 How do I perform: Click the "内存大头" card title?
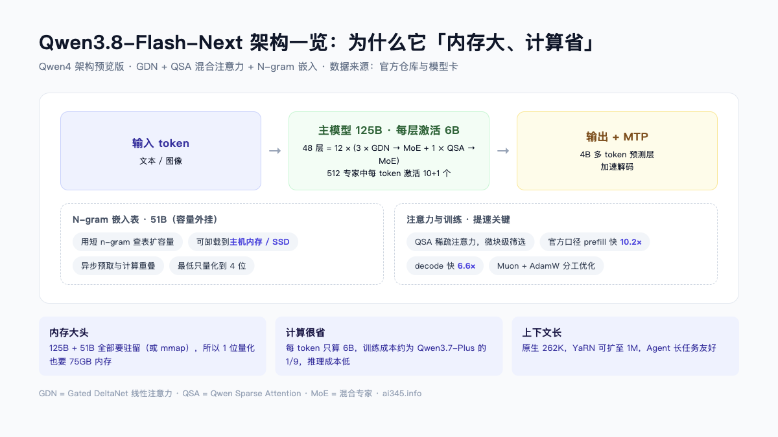(69, 333)
